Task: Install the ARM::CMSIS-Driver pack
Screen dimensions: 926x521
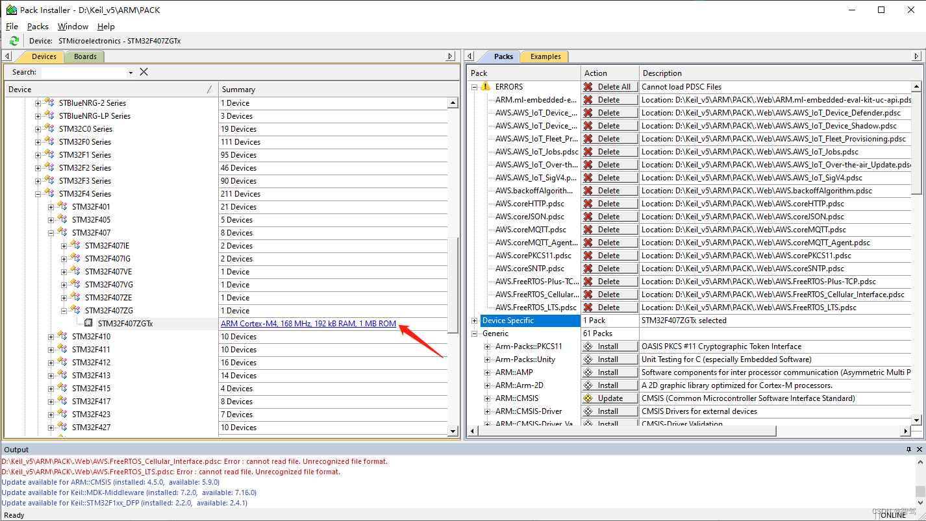Action: click(610, 411)
